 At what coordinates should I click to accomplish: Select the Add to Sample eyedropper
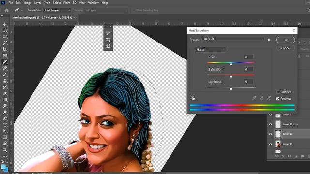262,98
